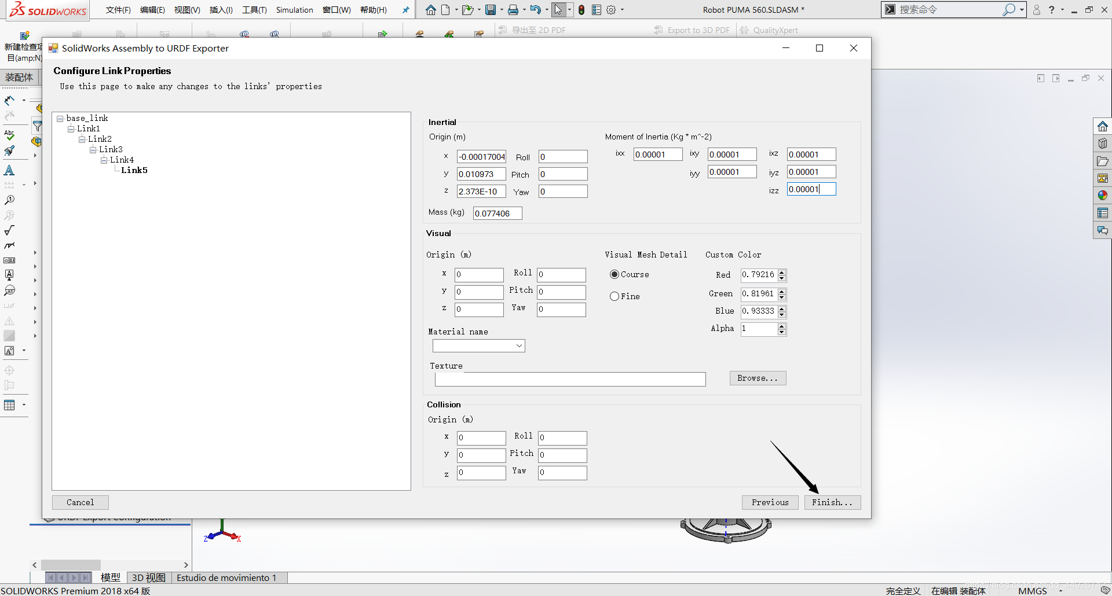Screen dimensions: 1112x596
Task: Click the Finish... button
Action: click(x=832, y=502)
